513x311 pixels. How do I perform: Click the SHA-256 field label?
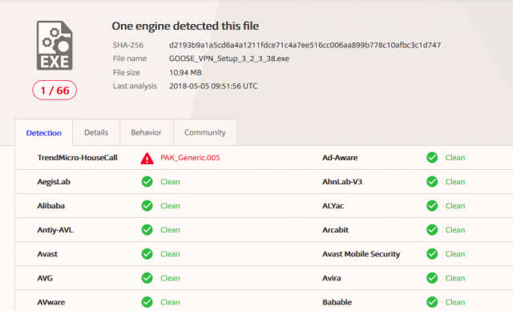click(128, 45)
